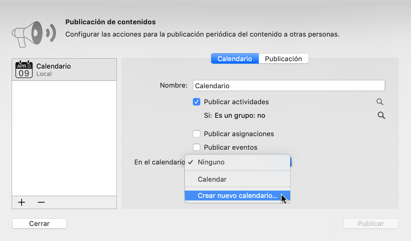This screenshot has width=411, height=241.
Task: Click the Publicar button
Action: click(x=371, y=223)
